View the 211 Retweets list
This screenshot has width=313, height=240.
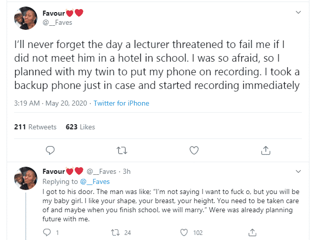(35, 127)
